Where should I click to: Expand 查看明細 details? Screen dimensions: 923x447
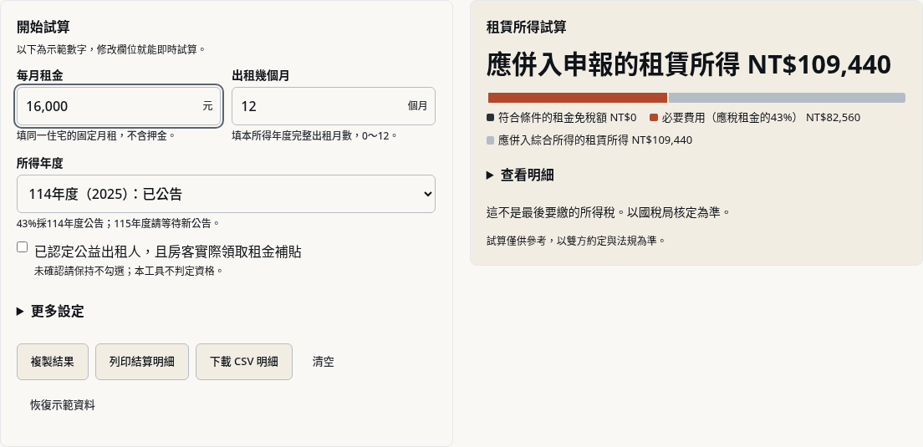(x=520, y=175)
